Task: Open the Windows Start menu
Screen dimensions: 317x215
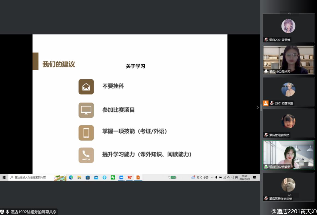Action: (4, 177)
